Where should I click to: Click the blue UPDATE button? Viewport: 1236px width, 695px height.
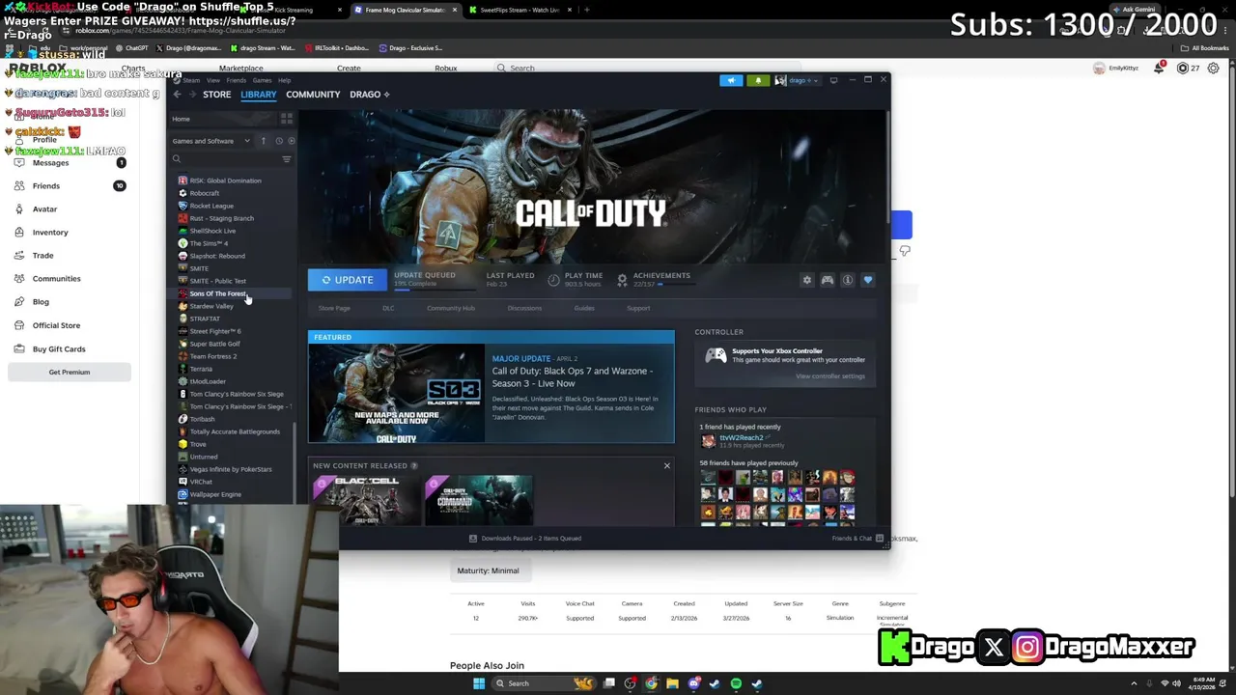click(x=348, y=280)
